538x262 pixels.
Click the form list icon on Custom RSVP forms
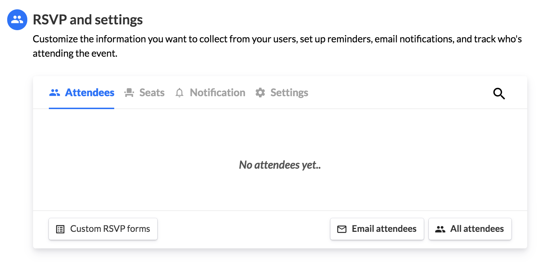pos(60,229)
